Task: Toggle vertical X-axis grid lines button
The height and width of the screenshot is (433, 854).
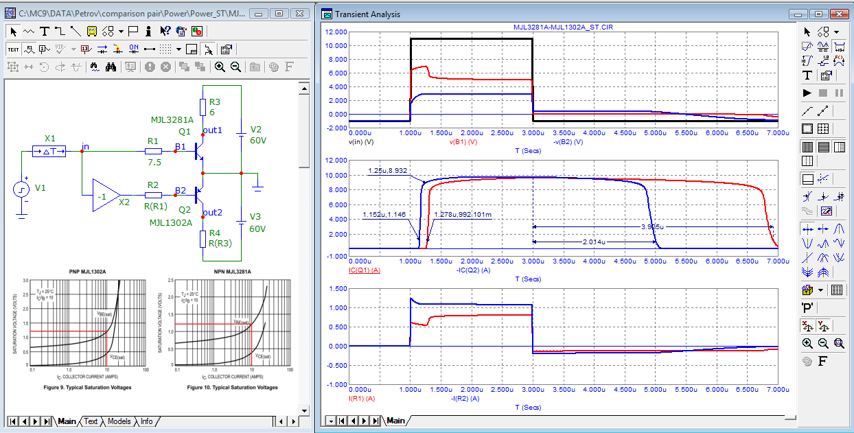Action: (807, 146)
